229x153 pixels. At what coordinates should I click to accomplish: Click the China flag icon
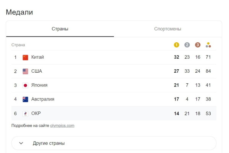tap(25, 57)
